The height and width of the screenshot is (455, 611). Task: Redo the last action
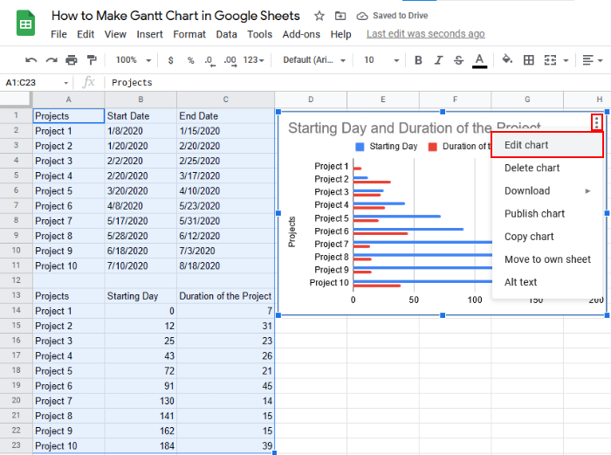(51, 60)
